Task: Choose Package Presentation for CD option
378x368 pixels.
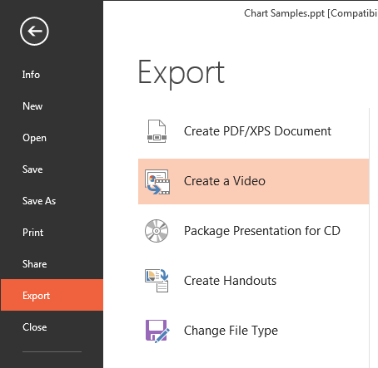Action: (253, 231)
